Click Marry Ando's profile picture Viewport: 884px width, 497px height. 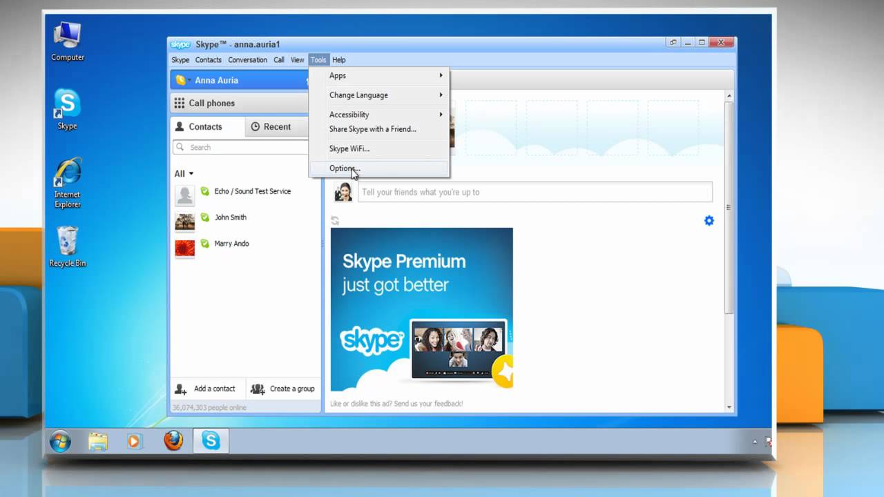click(184, 248)
